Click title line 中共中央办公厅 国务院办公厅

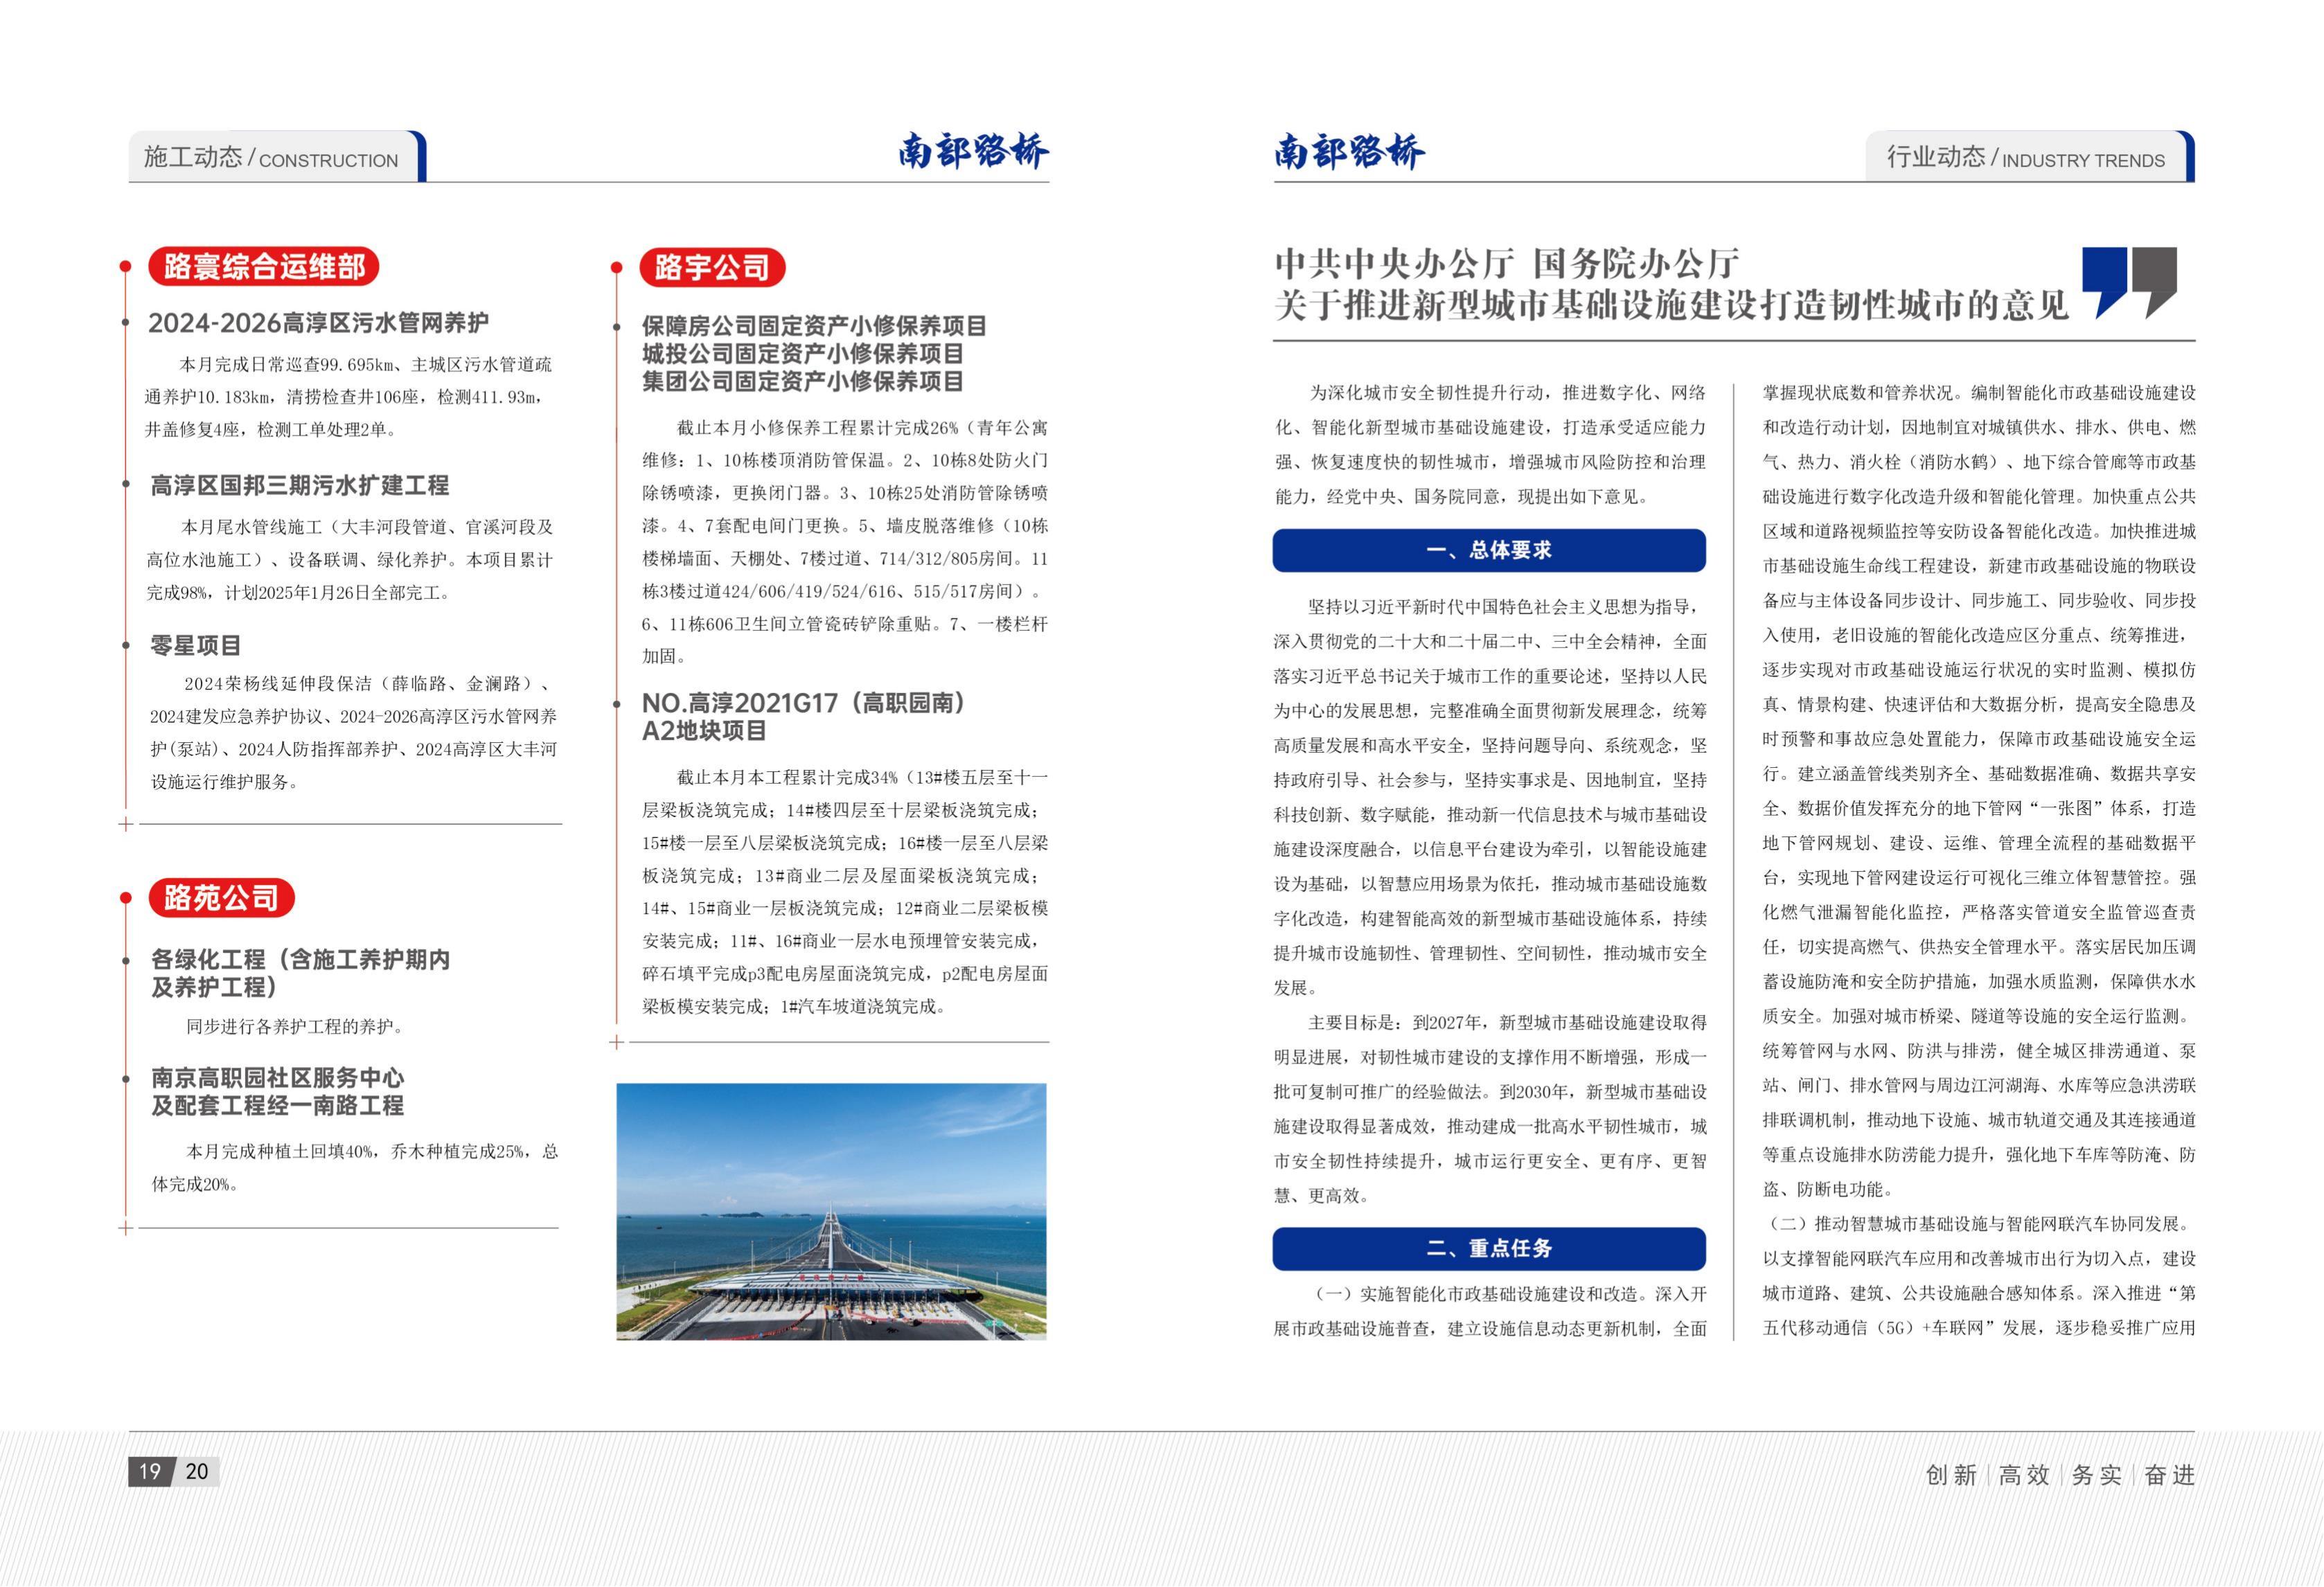coord(1507,264)
